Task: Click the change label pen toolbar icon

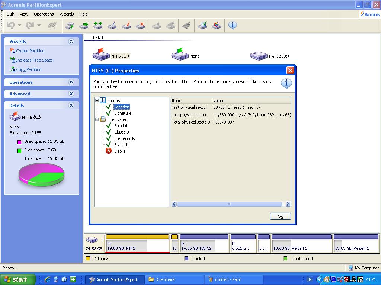Action: [x=112, y=25]
